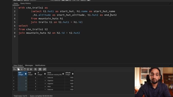
Task: Select result row number 2
Action: point(15,81)
